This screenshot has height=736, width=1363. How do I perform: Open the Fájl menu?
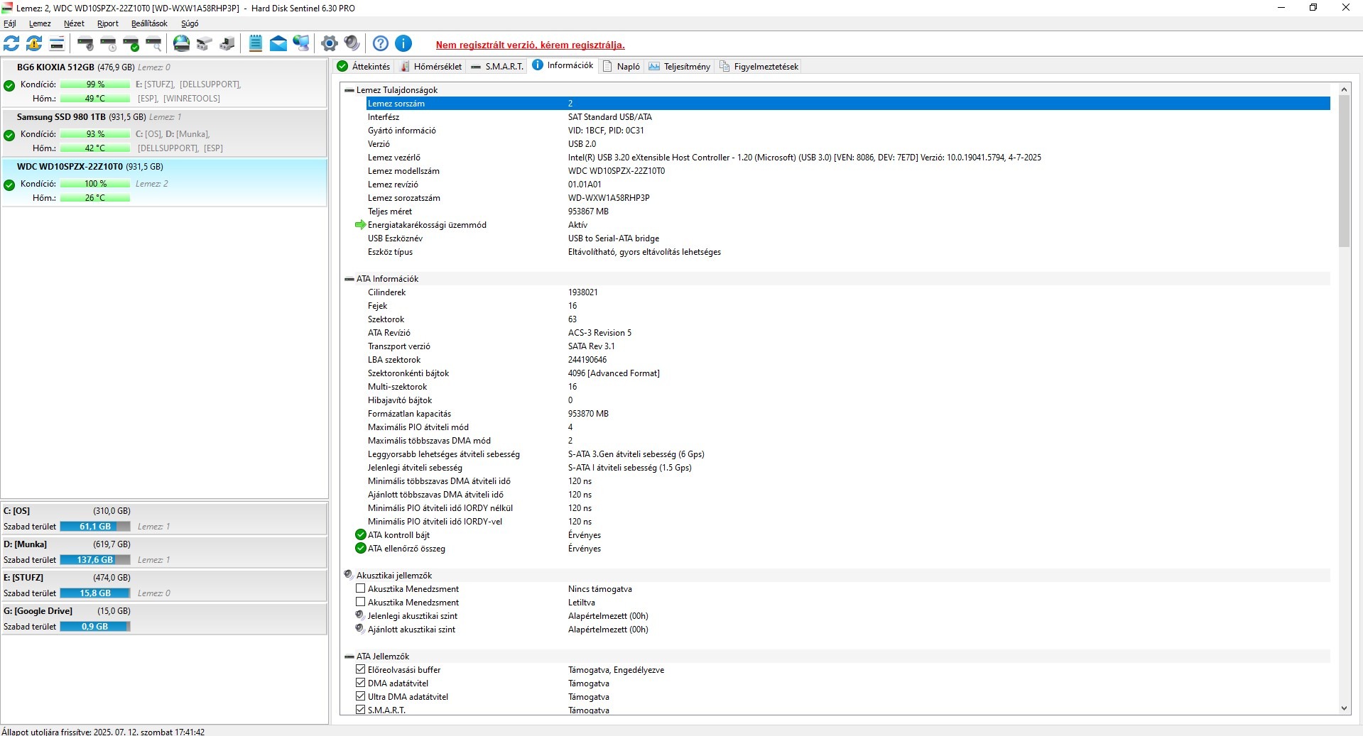[9, 23]
